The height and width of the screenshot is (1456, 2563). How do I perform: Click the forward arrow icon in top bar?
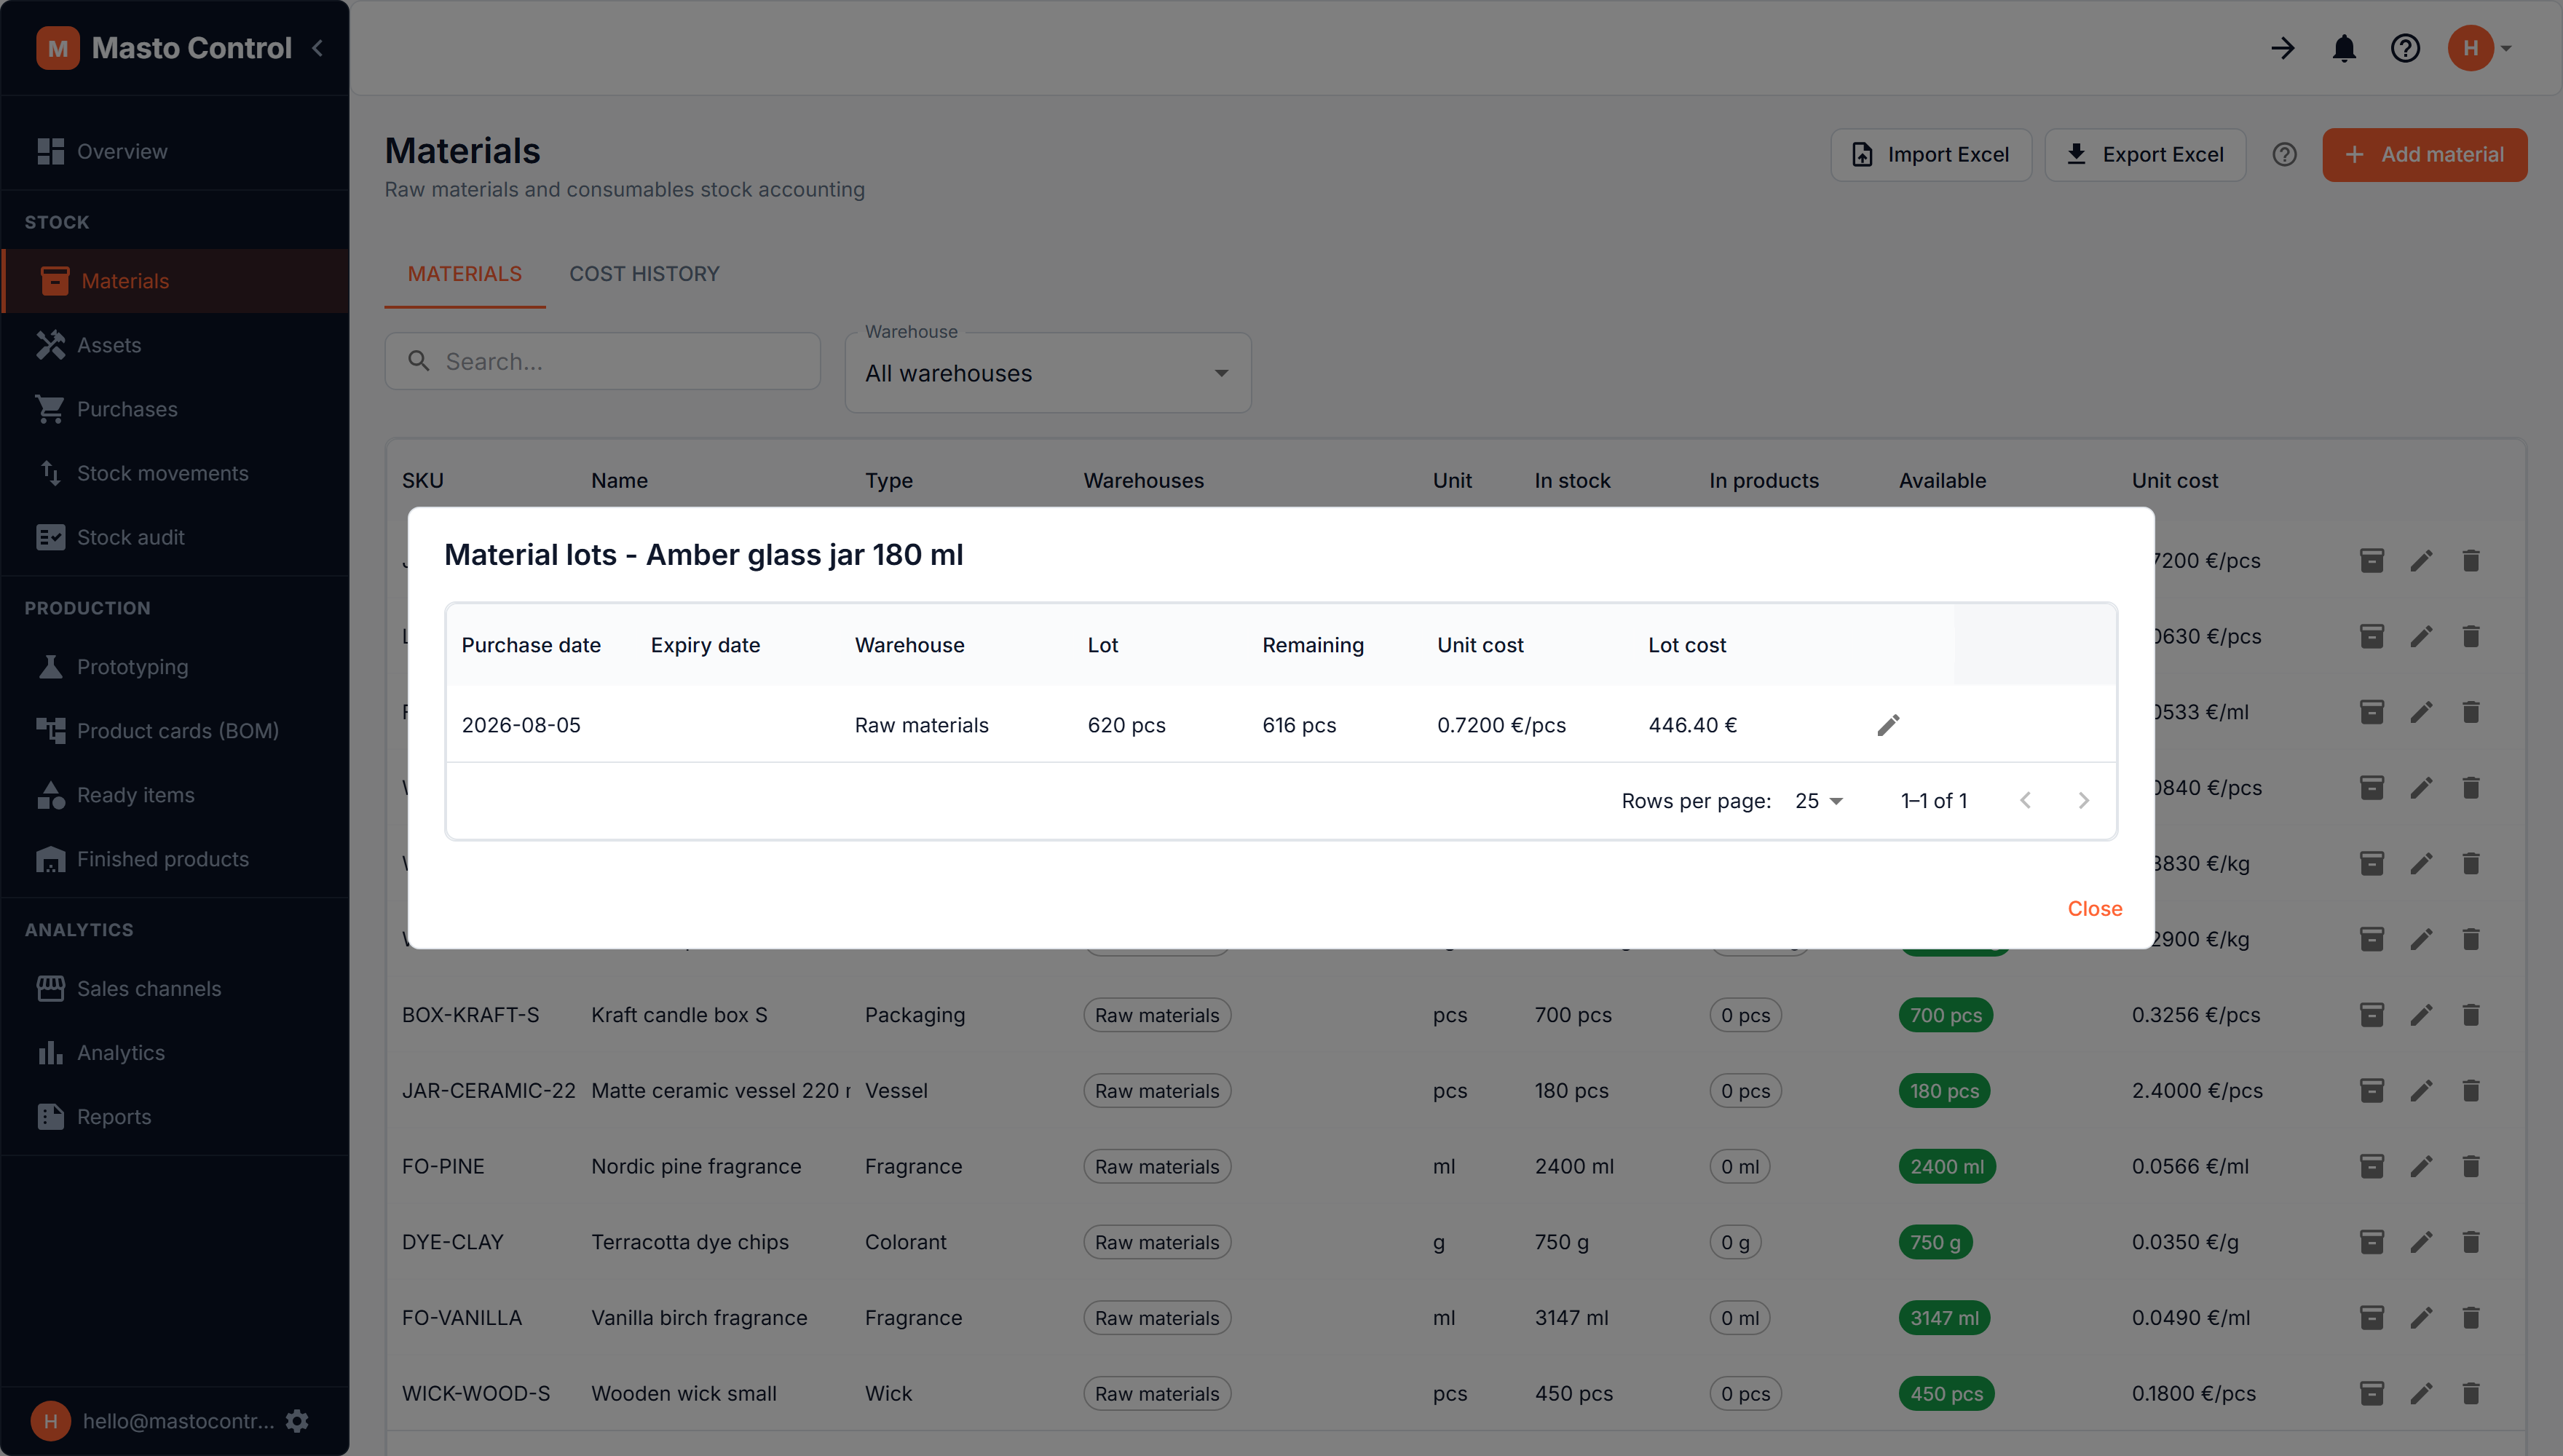(2282, 48)
